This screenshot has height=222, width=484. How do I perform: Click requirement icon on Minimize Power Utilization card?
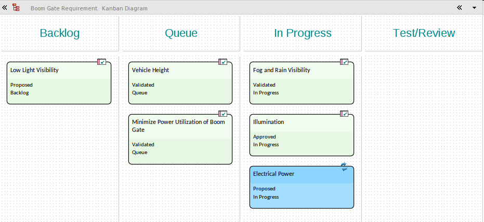tap(223, 114)
